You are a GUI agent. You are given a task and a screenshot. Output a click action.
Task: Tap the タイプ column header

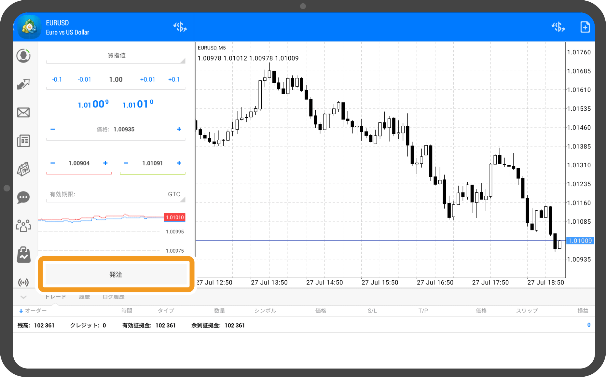(x=166, y=311)
